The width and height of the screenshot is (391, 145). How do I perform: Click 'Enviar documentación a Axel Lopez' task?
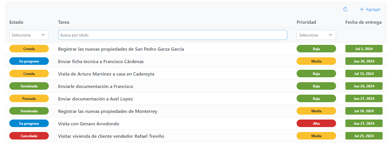coord(95,99)
